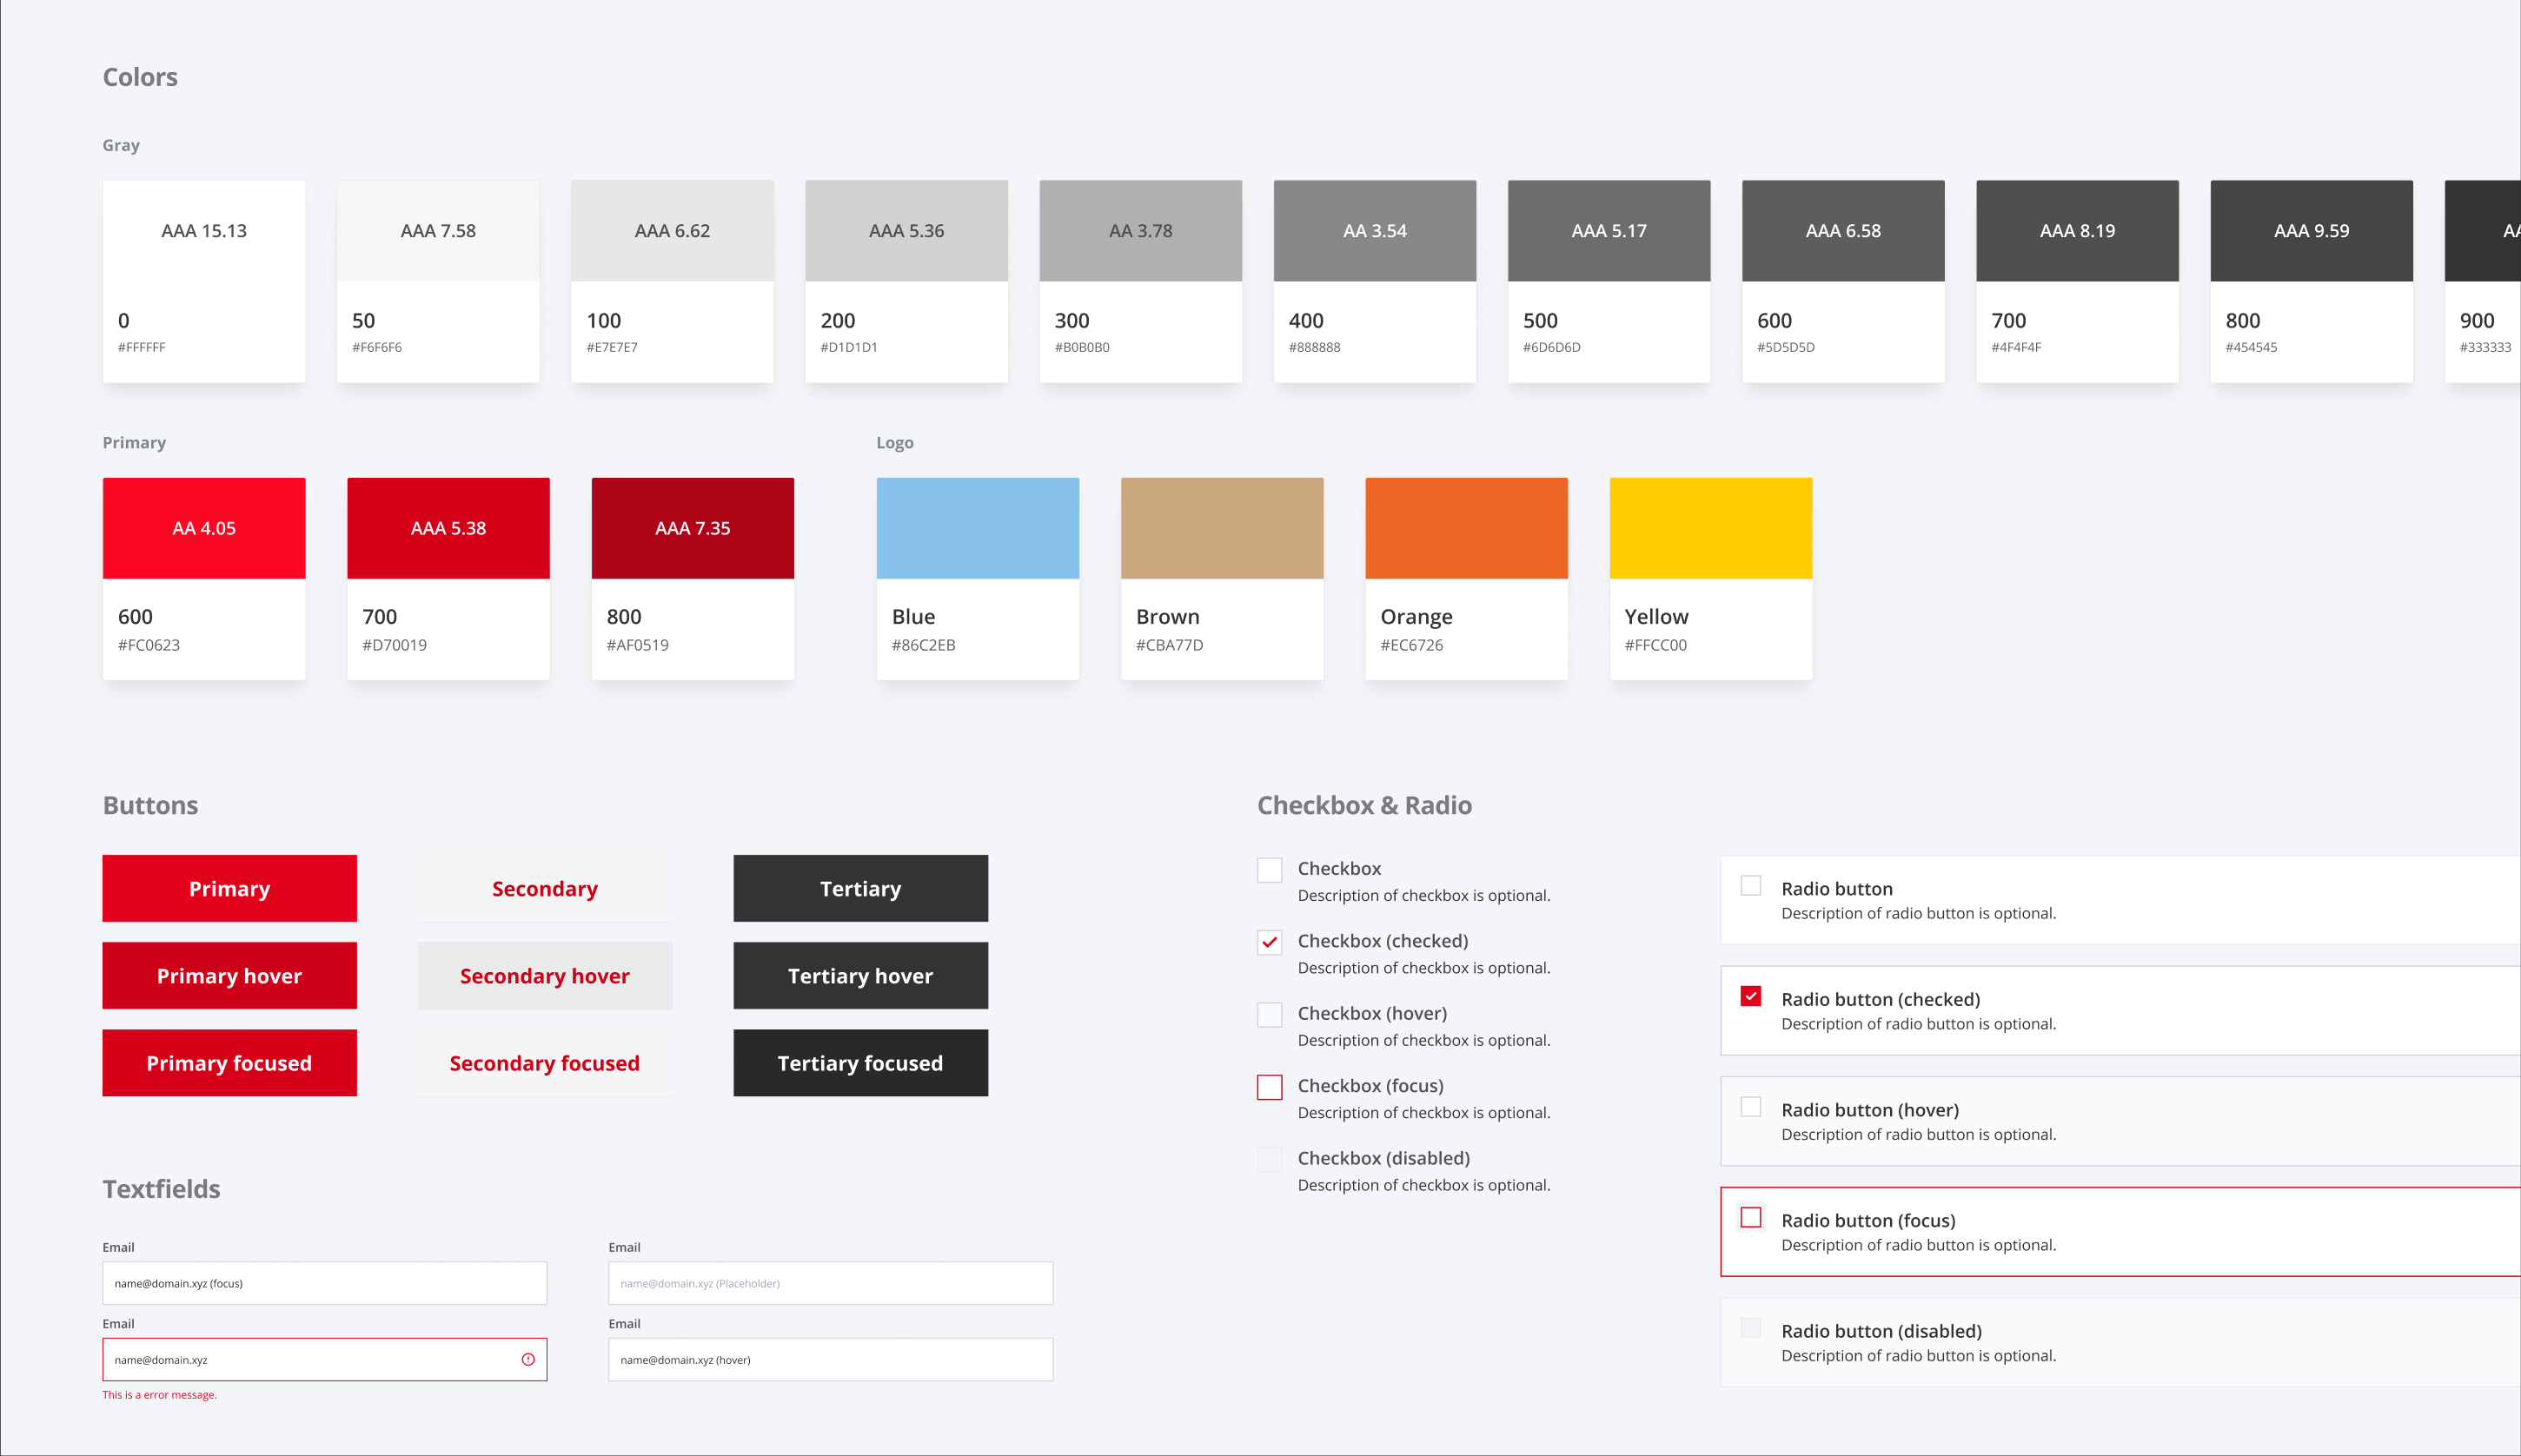The image size is (2521, 1456).
Task: Select primary red swatch 700 #D70019
Action: 448,579
